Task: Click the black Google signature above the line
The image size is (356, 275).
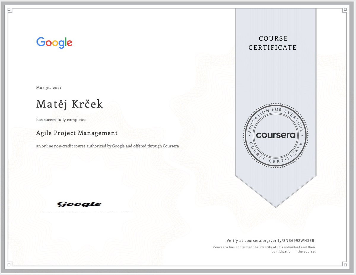Action: 79,204
